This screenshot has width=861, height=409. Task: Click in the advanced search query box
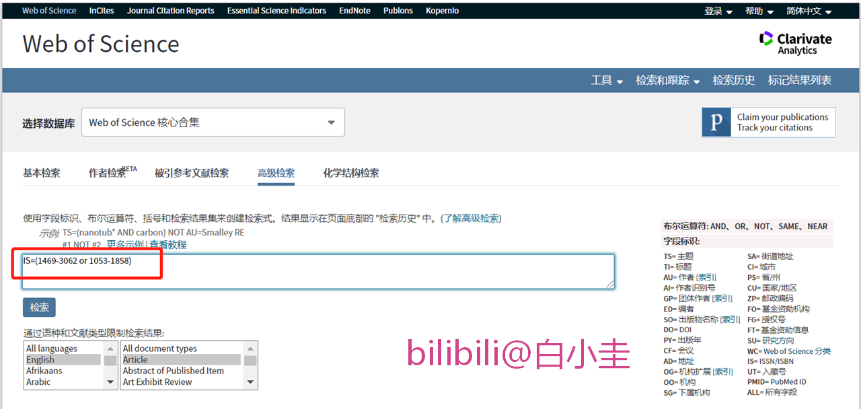[x=318, y=272]
